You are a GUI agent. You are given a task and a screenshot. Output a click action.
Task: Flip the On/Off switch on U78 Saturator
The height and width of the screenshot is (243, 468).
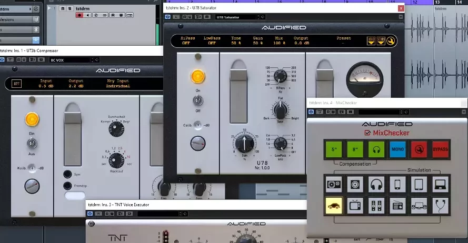pos(197,100)
